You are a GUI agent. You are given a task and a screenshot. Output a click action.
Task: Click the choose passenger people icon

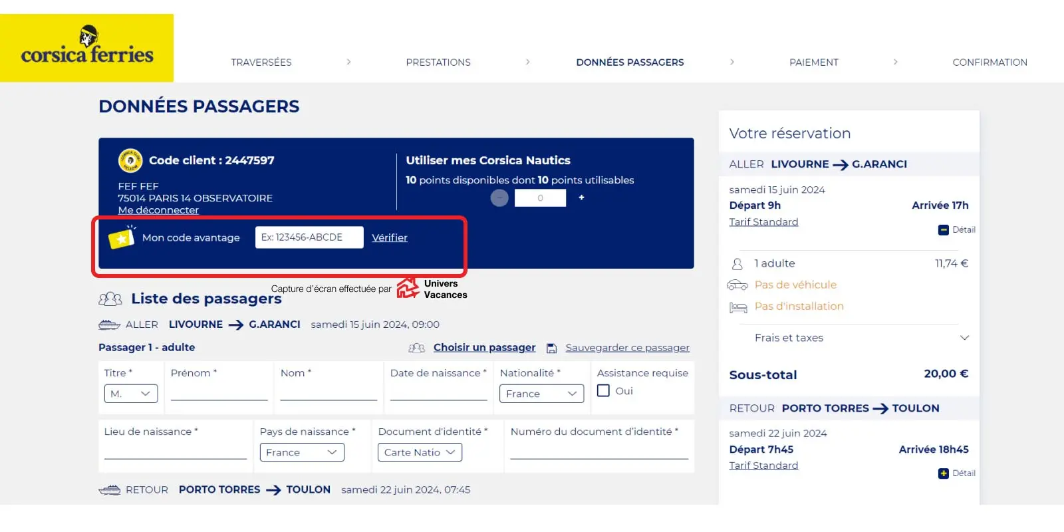click(417, 348)
